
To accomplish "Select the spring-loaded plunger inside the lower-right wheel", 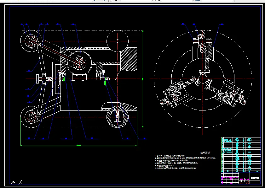I will coord(118,117).
